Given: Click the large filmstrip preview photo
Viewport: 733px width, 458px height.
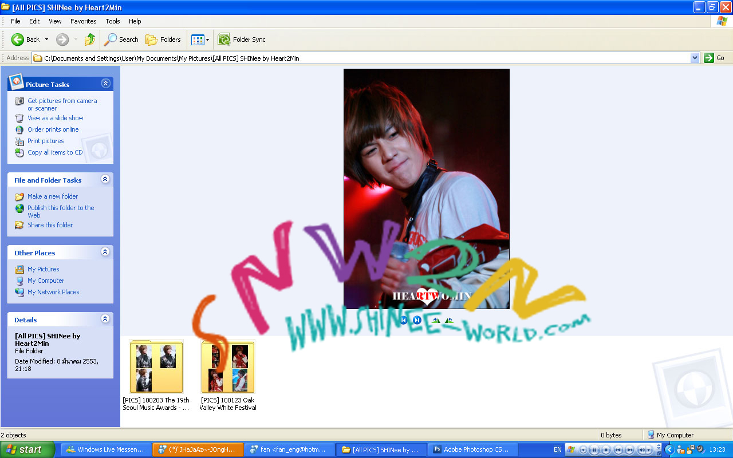Looking at the screenshot, I should click(427, 189).
